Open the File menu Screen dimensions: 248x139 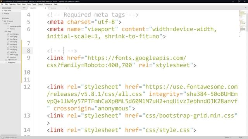[2, 4]
